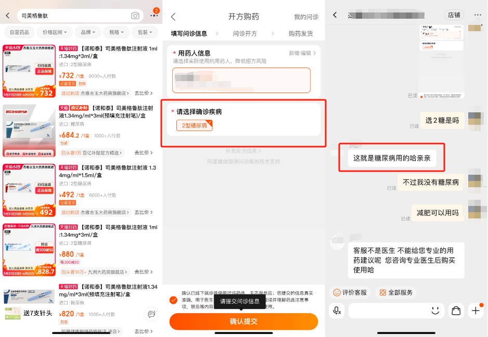Go back from the 司美格鲁肽 search results
The image size is (488, 337).
point(8,16)
